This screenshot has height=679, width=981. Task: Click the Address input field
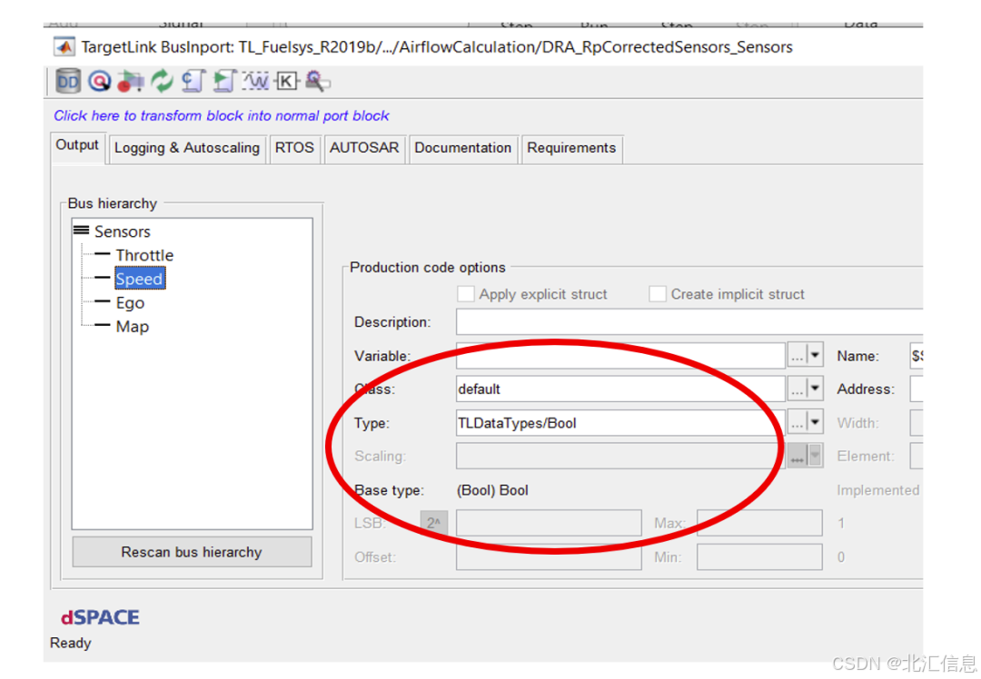click(x=916, y=389)
